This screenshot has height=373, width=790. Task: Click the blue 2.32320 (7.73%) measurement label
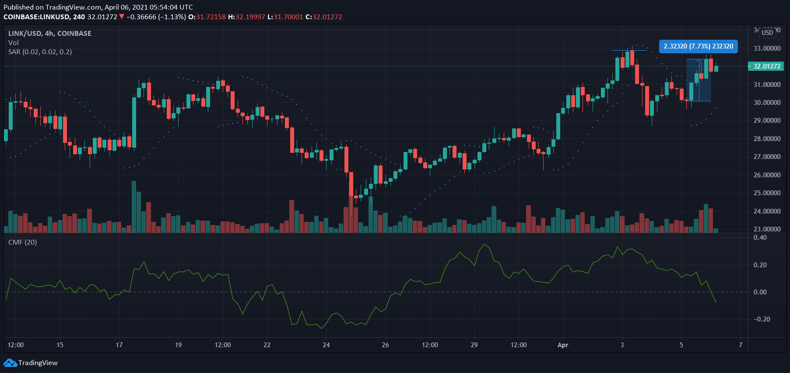click(699, 46)
